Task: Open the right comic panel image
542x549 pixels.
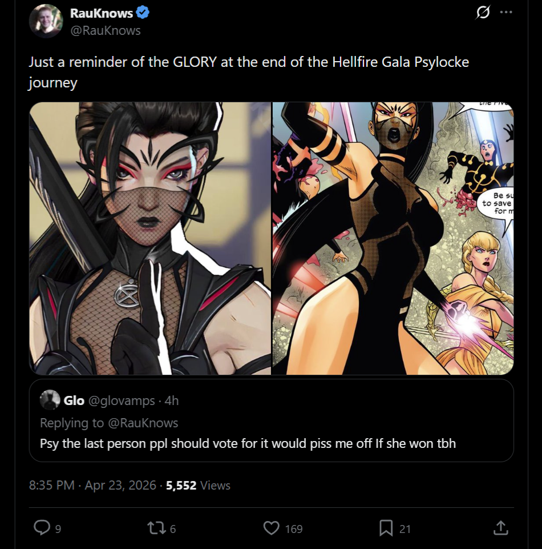Action: tap(393, 238)
